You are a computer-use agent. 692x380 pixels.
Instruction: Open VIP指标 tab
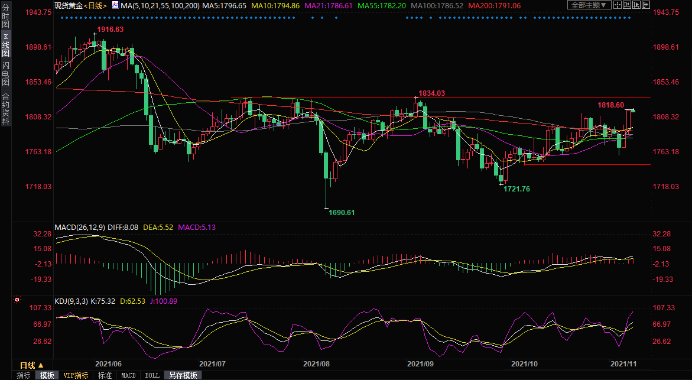coord(75,375)
